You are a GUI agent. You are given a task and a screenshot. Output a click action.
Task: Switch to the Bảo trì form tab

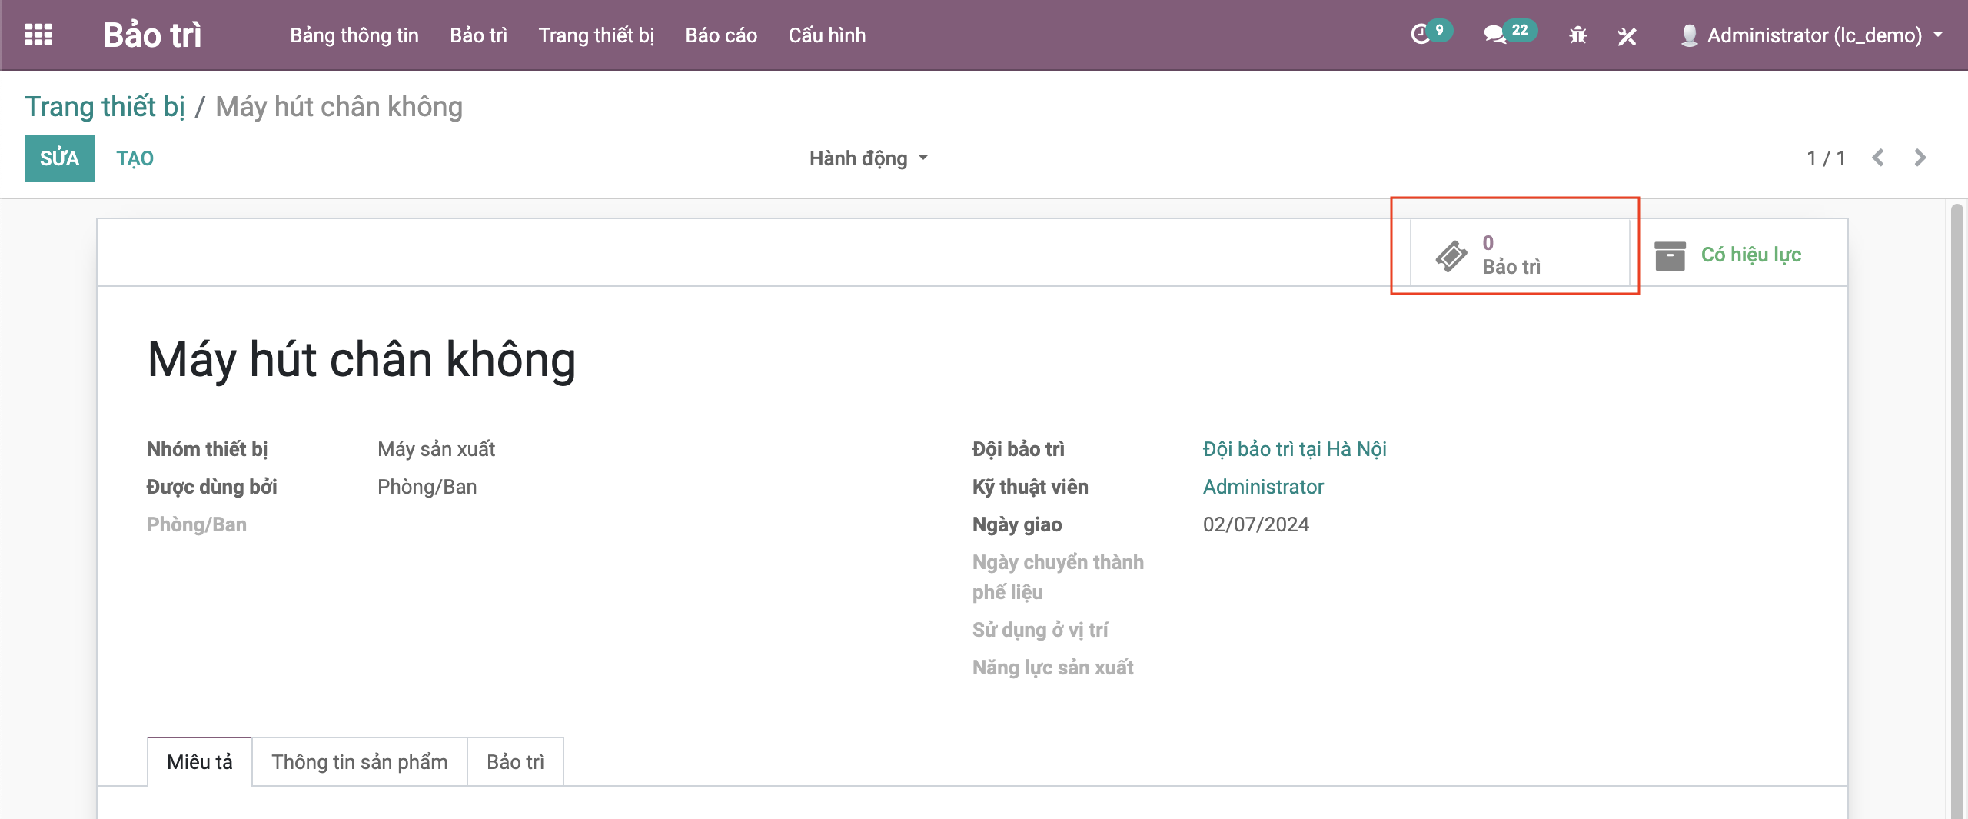pos(515,762)
